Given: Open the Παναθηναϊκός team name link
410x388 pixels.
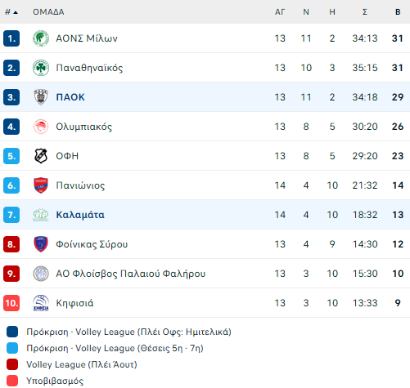Looking at the screenshot, I should (x=89, y=68).
